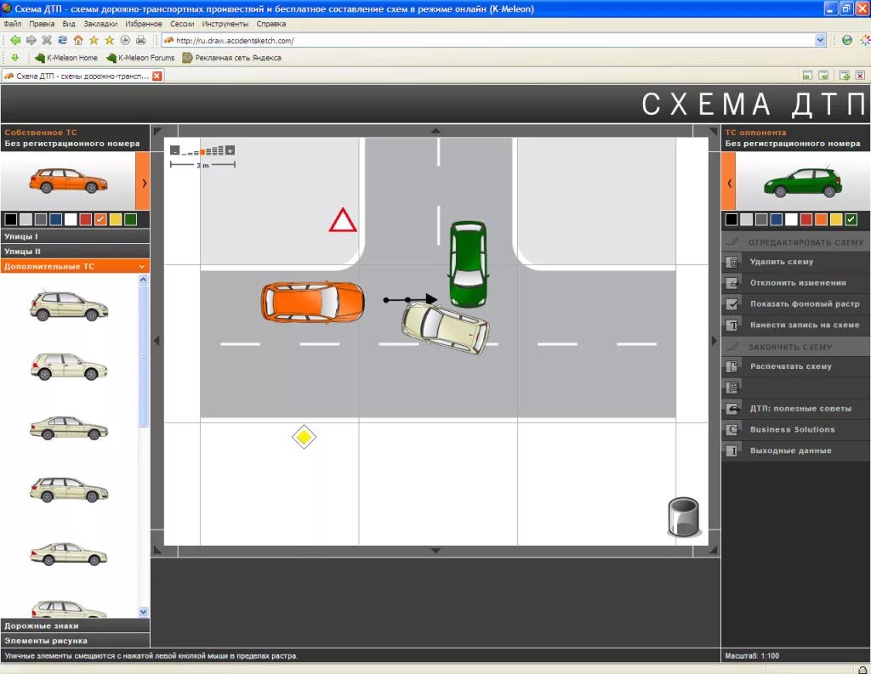Toggle Показать фоновый растр checkbox

coord(732,303)
